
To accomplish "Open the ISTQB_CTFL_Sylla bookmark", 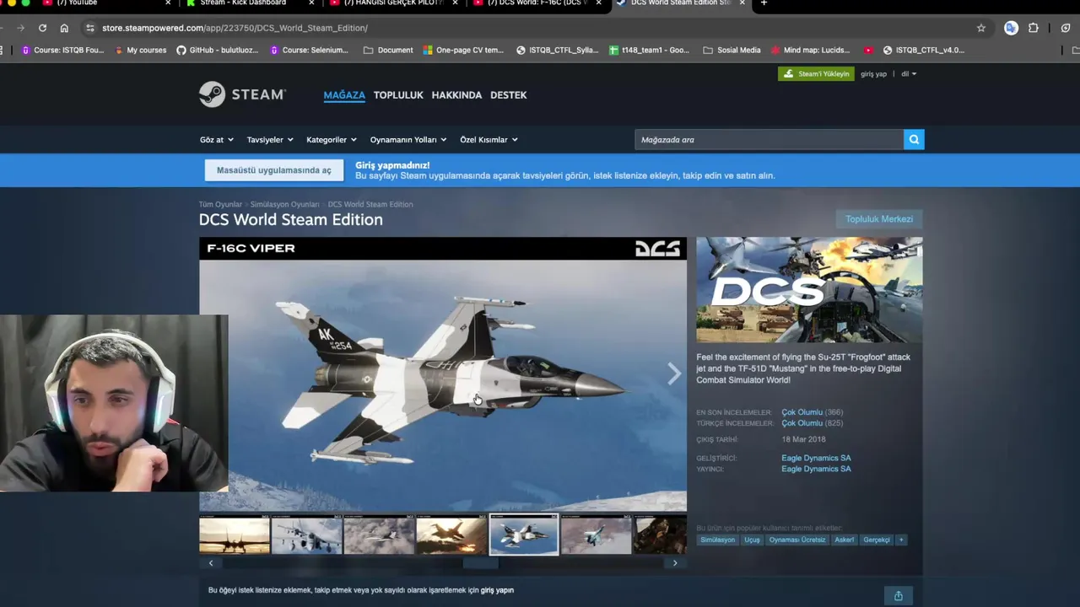I will pos(557,50).
